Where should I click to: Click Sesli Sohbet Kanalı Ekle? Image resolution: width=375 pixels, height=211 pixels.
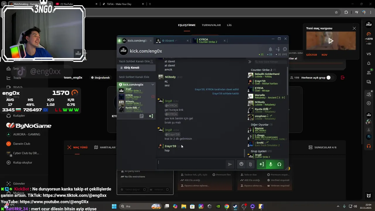134,77
